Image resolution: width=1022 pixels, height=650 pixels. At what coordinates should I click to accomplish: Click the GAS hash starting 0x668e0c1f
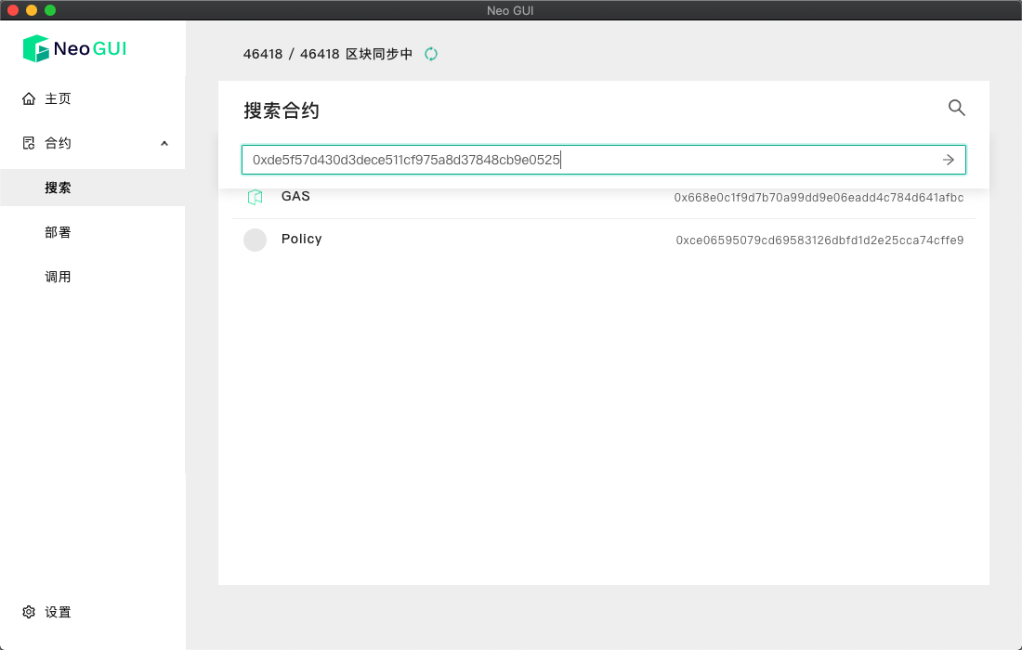(819, 198)
